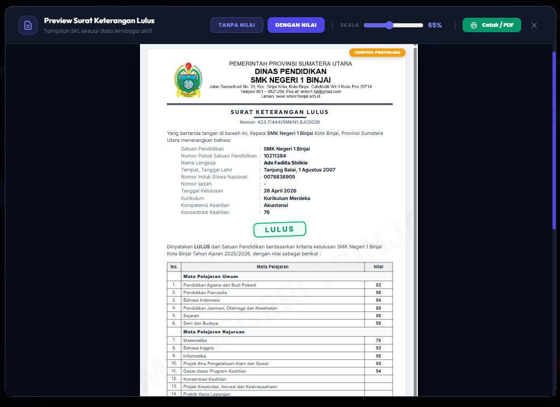Image resolution: width=560 pixels, height=407 pixels.
Task: Click the CONTOH PRATINJAU badge
Action: pos(377,53)
